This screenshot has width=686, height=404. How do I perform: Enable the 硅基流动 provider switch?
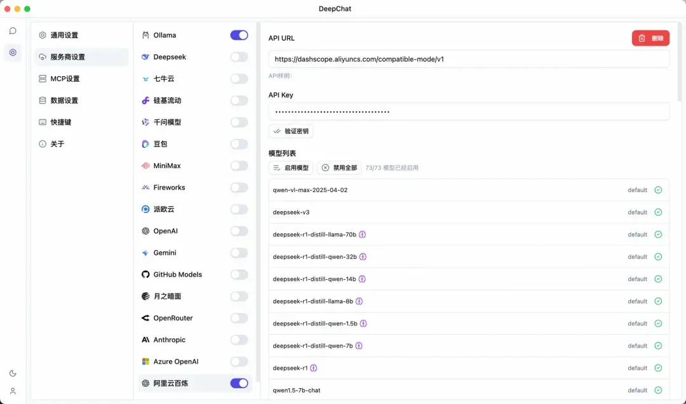tap(239, 100)
